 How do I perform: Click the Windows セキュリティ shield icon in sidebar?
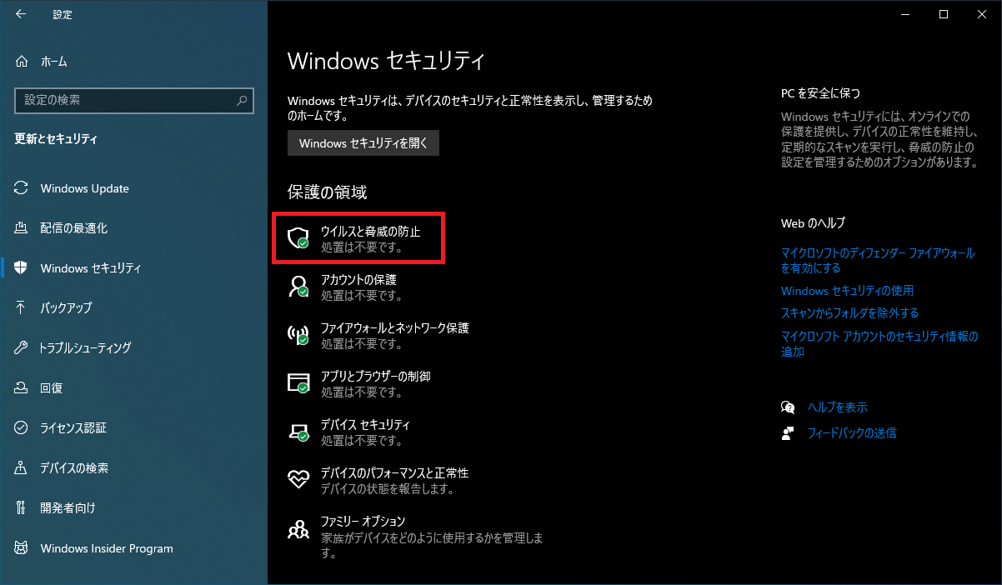tap(23, 267)
